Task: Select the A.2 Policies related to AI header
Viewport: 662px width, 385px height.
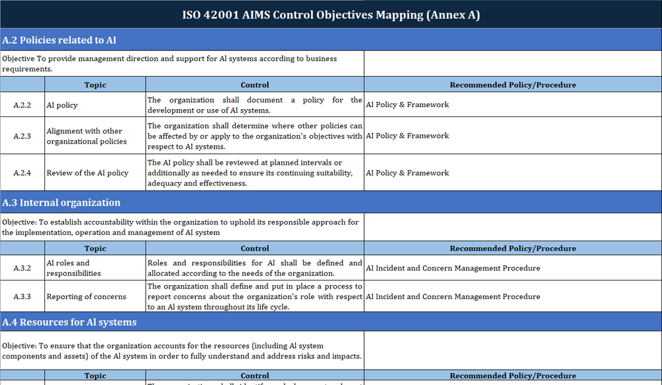Action: [x=60, y=40]
